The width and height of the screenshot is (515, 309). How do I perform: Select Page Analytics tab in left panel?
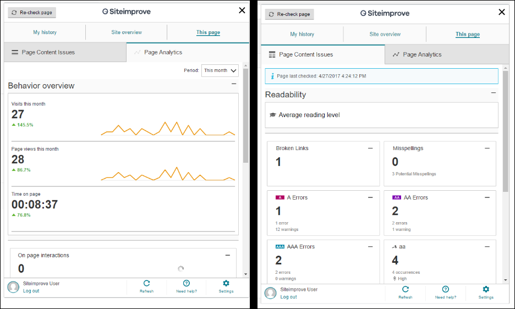point(188,52)
